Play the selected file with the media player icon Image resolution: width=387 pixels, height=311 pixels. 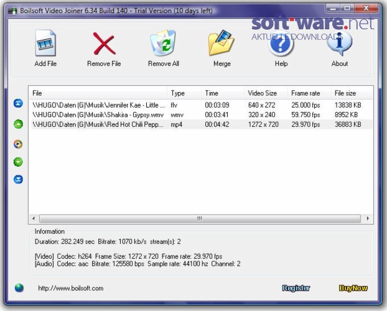click(x=18, y=144)
